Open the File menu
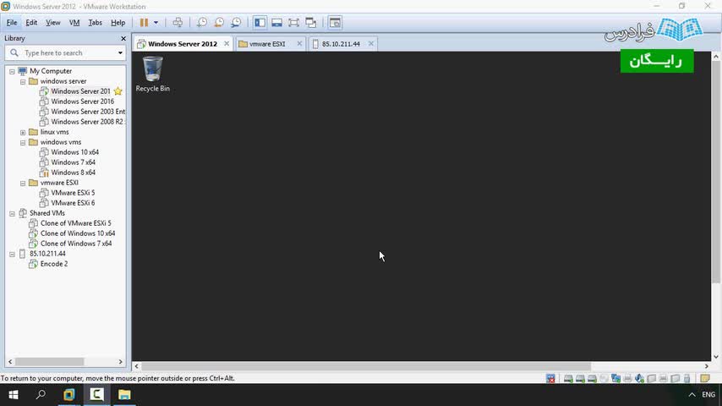 (x=12, y=23)
